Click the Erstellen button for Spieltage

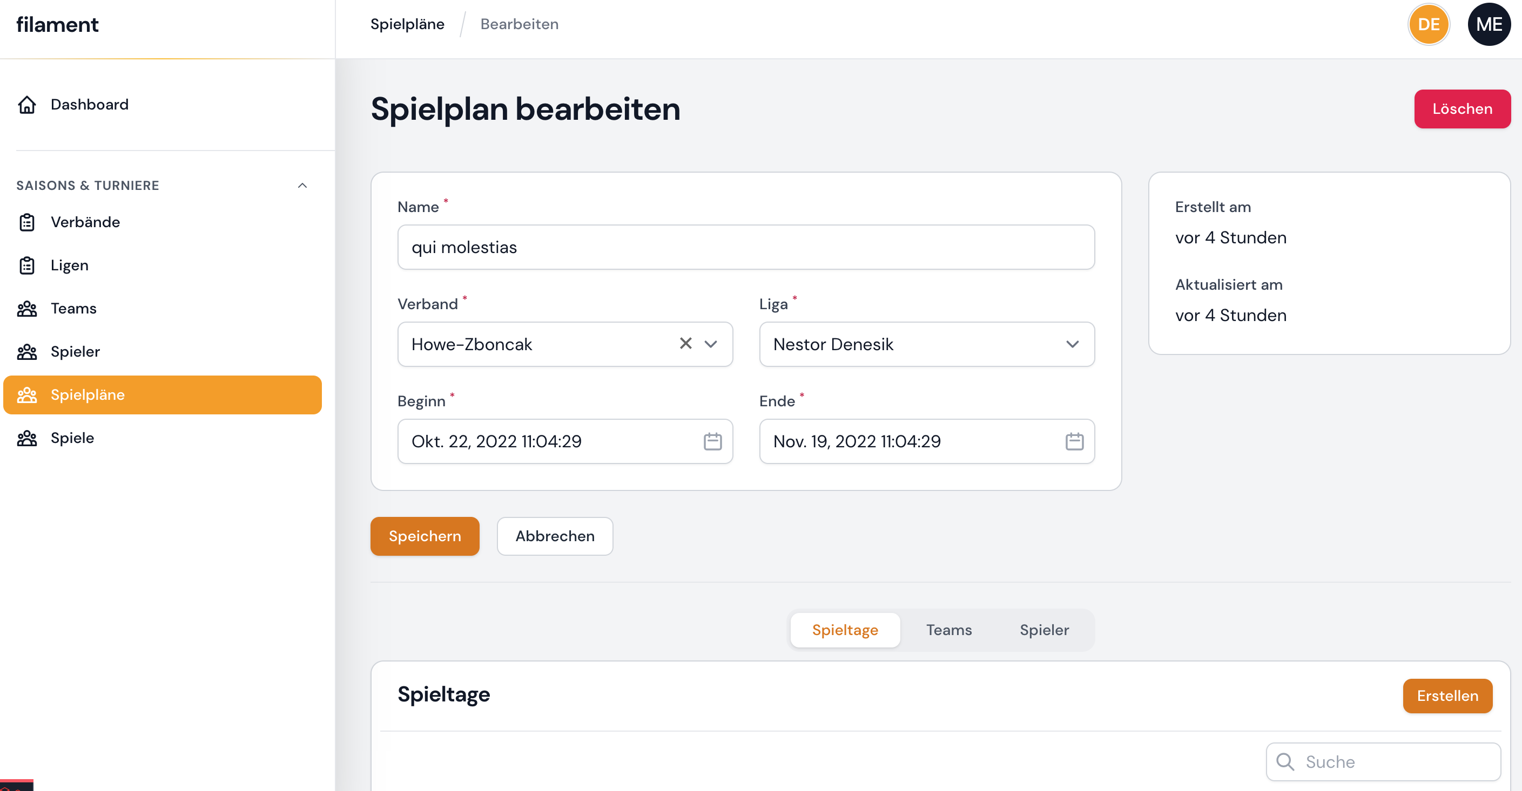pyautogui.click(x=1447, y=696)
